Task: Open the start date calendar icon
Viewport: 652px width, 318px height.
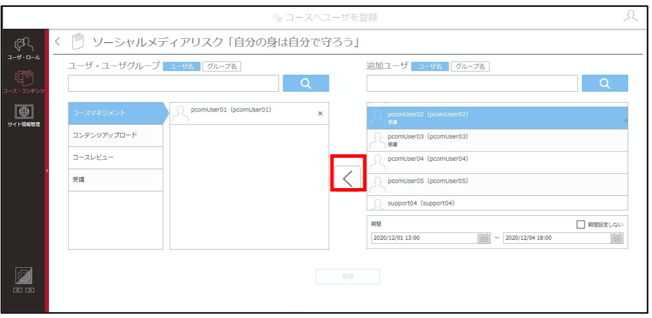Action: (x=484, y=238)
